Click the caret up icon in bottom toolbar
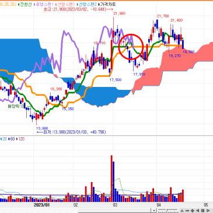Image resolution: width=213 pixels, height=213 pixels. tap(182, 211)
